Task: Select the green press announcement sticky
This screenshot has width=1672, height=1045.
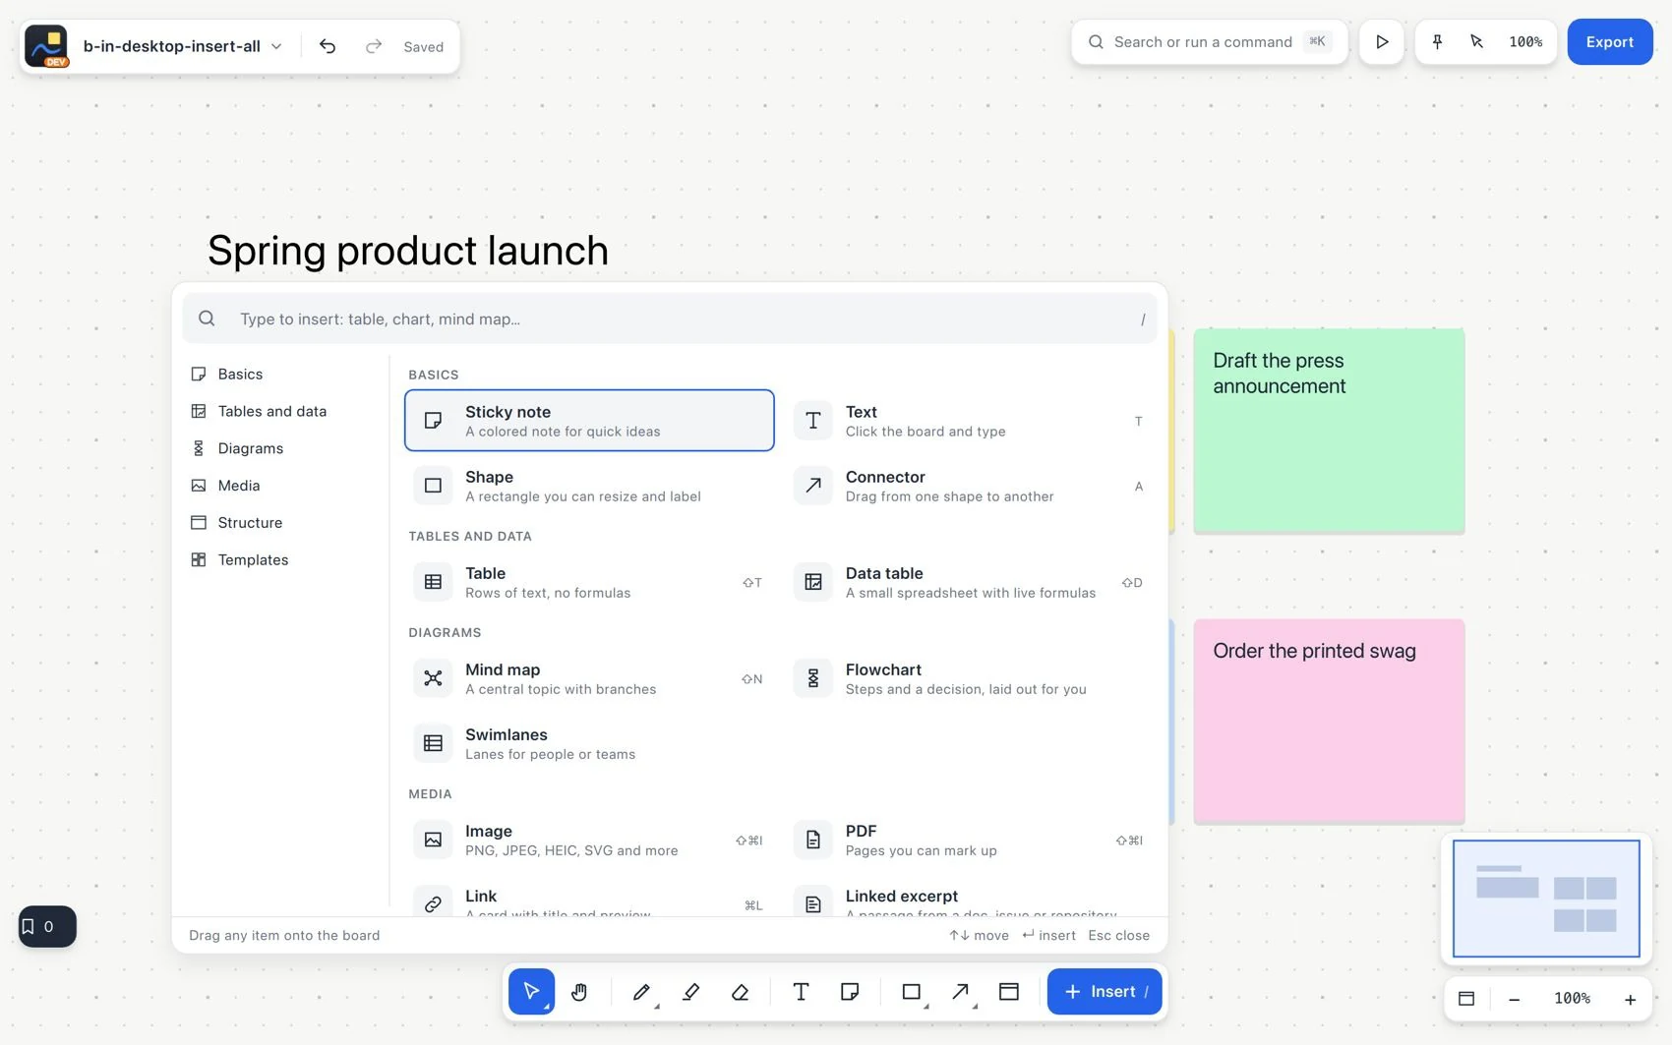Action: (x=1329, y=432)
